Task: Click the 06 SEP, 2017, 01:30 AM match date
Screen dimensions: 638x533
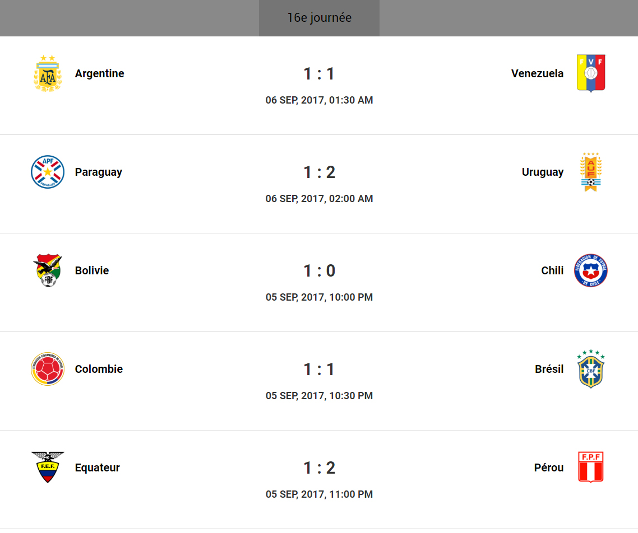Action: (x=319, y=100)
